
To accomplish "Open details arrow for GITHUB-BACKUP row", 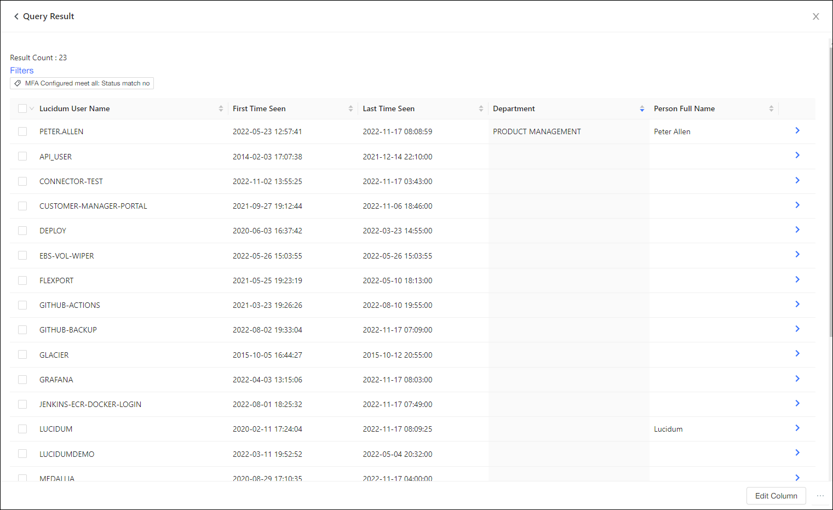I will click(x=797, y=329).
